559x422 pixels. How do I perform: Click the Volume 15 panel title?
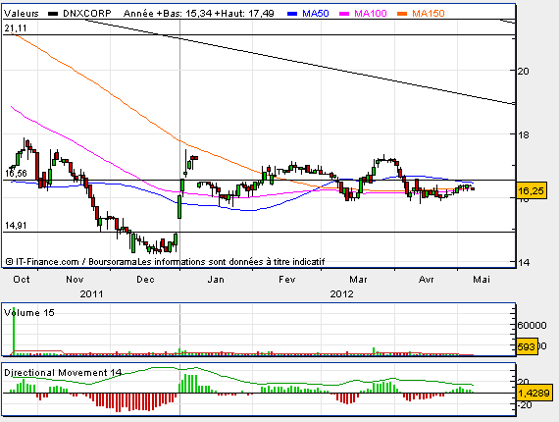click(29, 313)
